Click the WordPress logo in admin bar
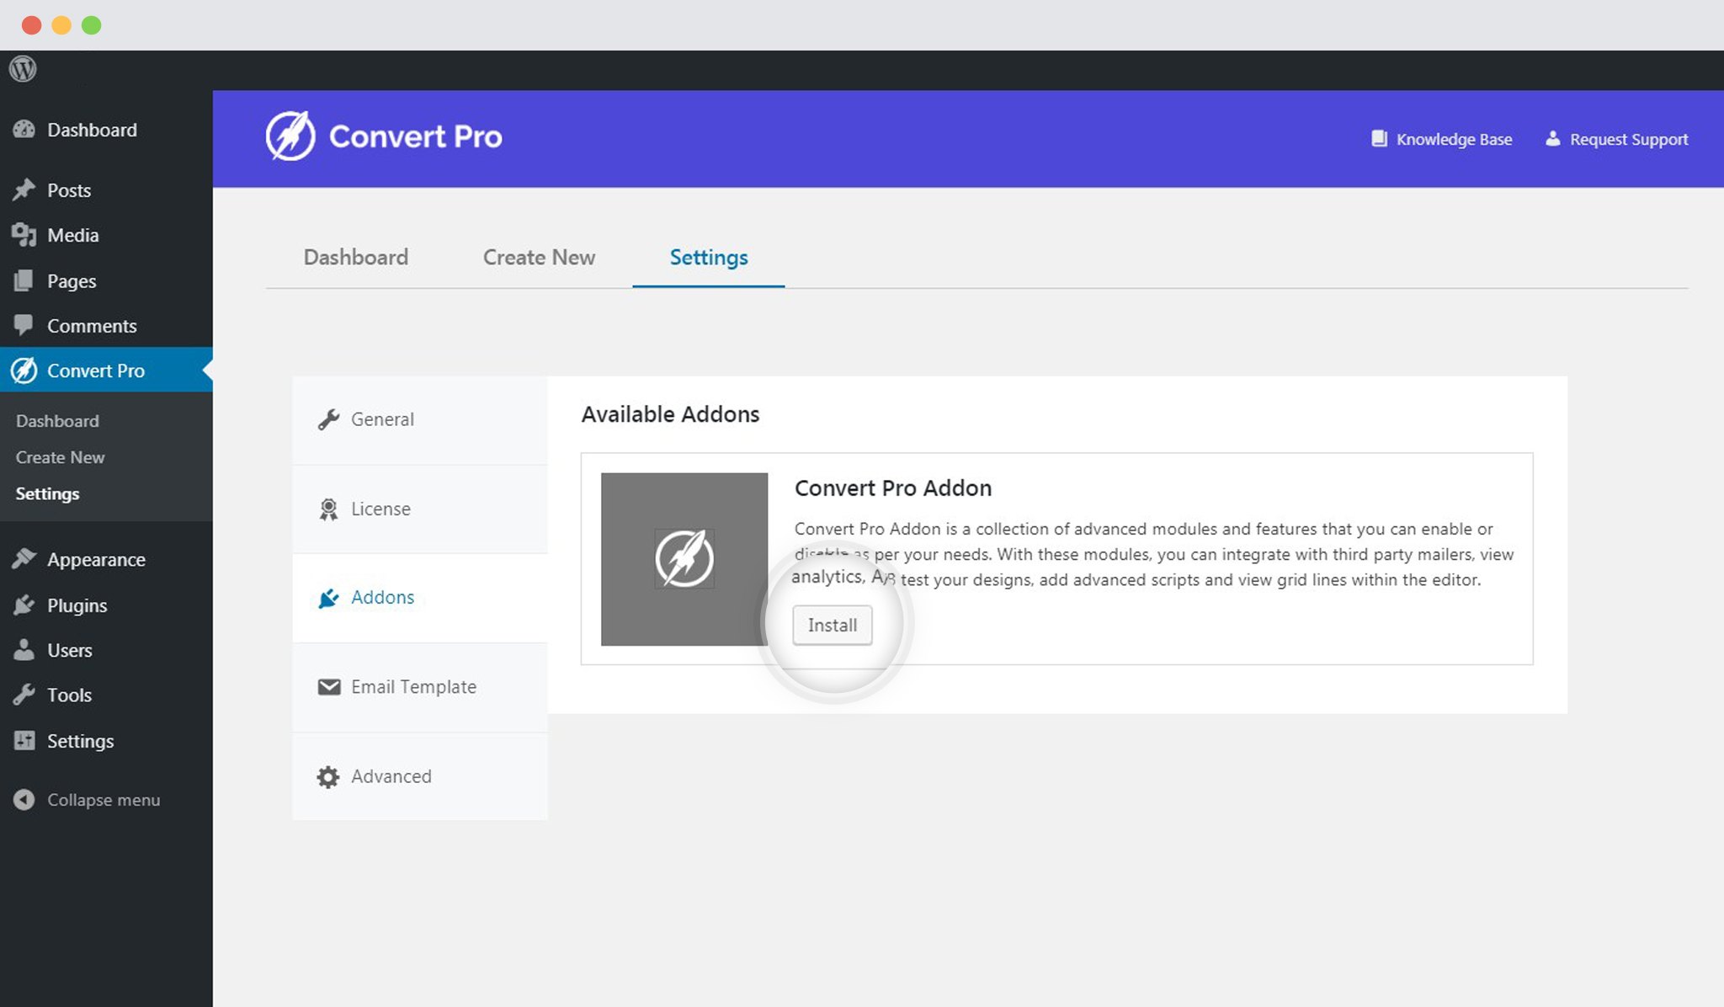The image size is (1724, 1007). [23, 69]
